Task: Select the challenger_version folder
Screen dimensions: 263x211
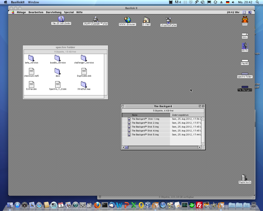Action: [x=84, y=58]
